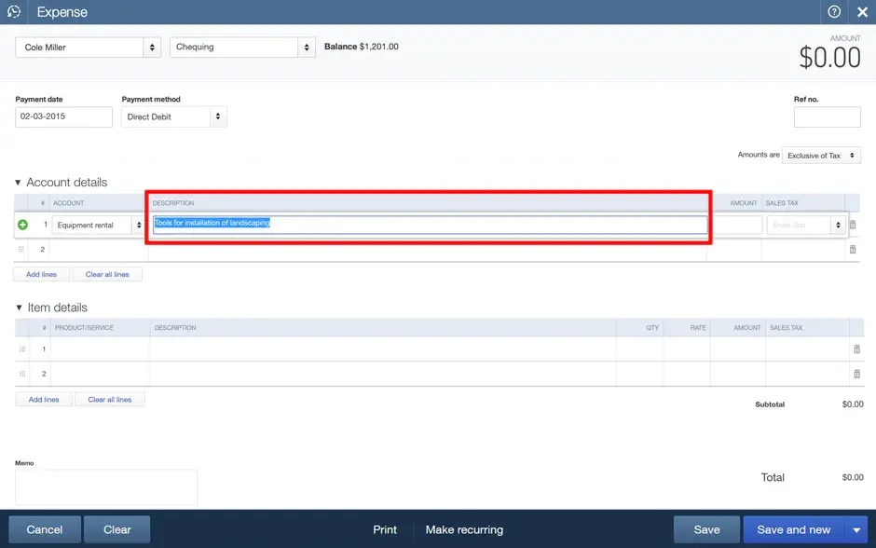
Task: Click the Save button
Action: pyautogui.click(x=706, y=529)
